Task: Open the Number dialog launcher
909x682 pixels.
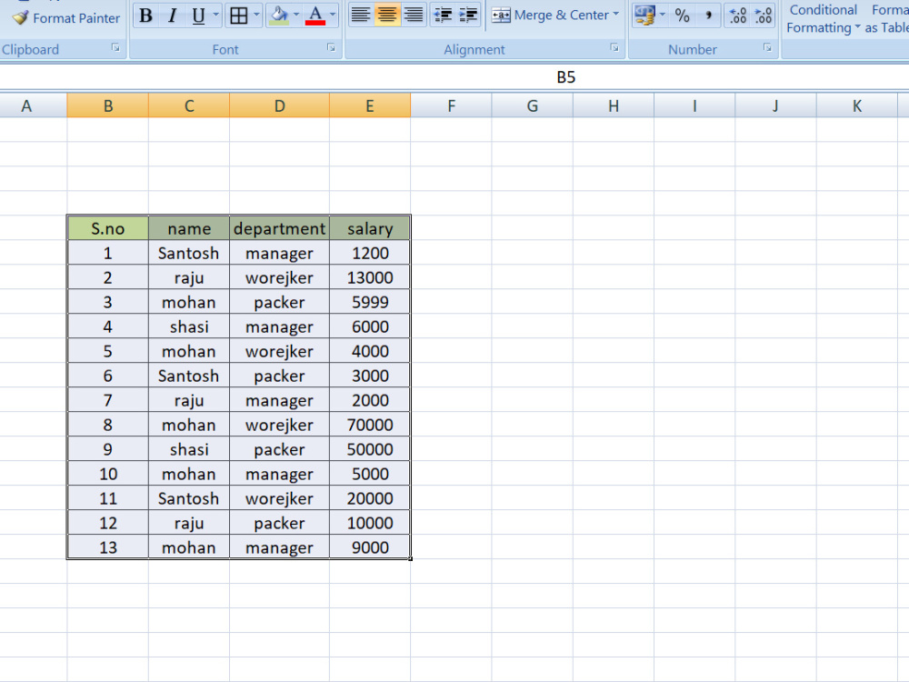Action: click(x=767, y=48)
